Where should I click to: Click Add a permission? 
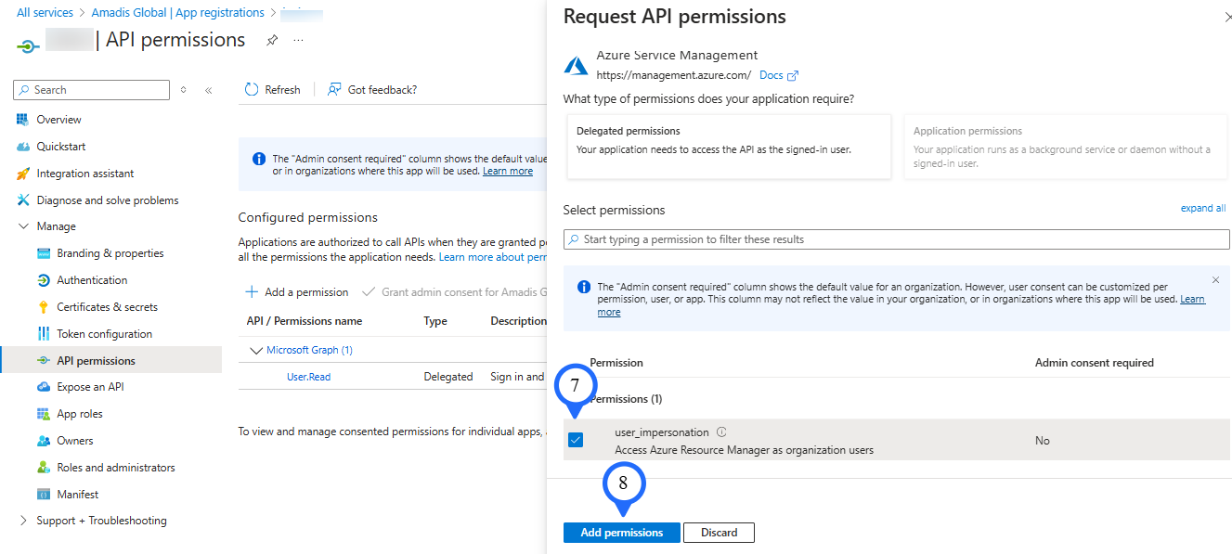pos(297,292)
